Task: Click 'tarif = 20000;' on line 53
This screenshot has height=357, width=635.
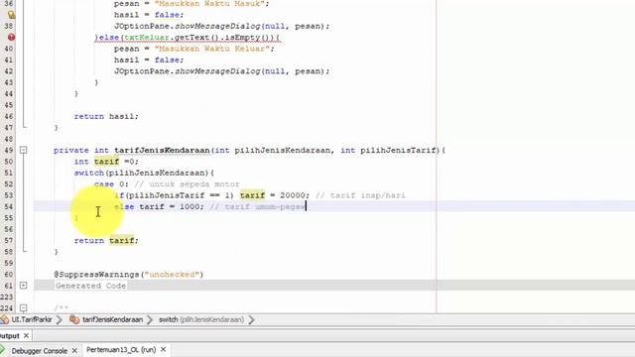Action: (x=275, y=195)
